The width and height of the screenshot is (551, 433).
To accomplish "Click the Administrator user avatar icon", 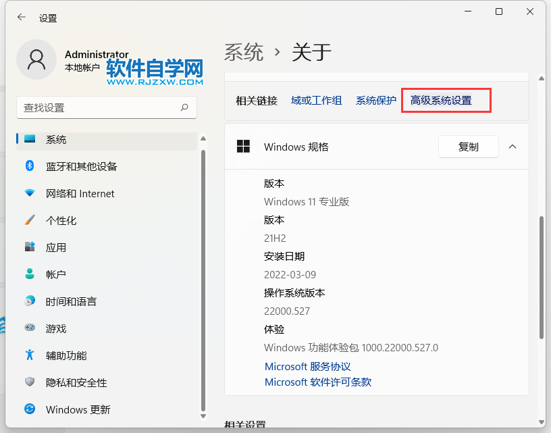I will click(36, 59).
